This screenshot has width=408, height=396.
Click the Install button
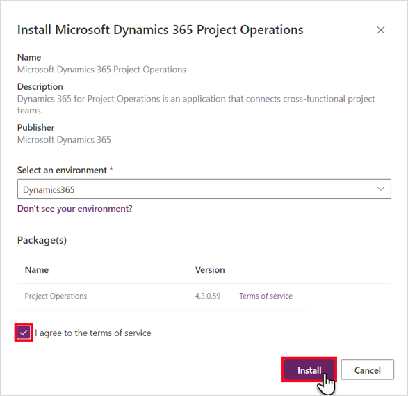tap(309, 370)
